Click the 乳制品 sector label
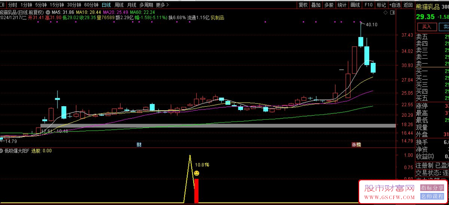449x205 pixels. pyautogui.click(x=217, y=17)
